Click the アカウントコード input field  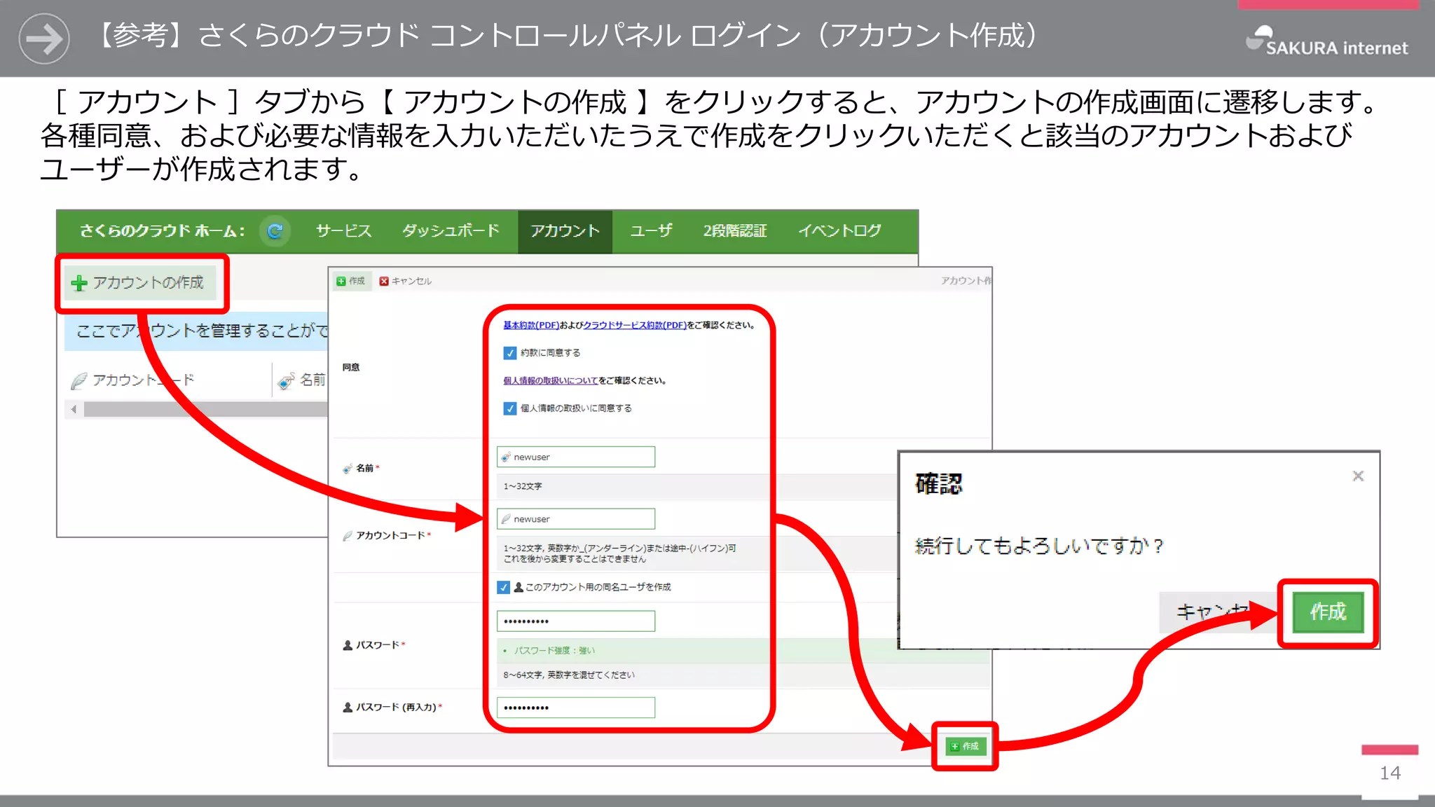click(x=576, y=519)
